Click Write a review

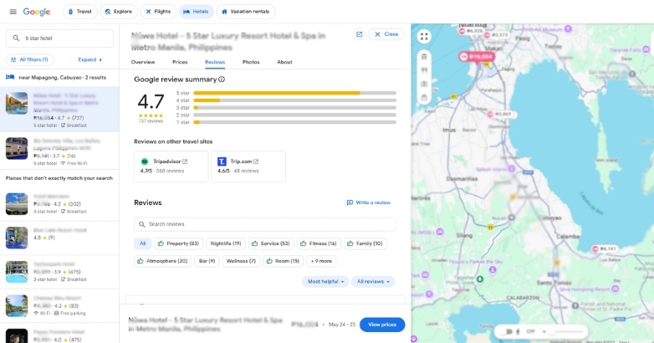pyautogui.click(x=369, y=202)
